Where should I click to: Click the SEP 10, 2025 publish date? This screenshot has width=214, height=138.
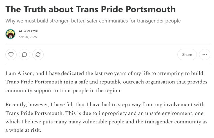coord(28,37)
